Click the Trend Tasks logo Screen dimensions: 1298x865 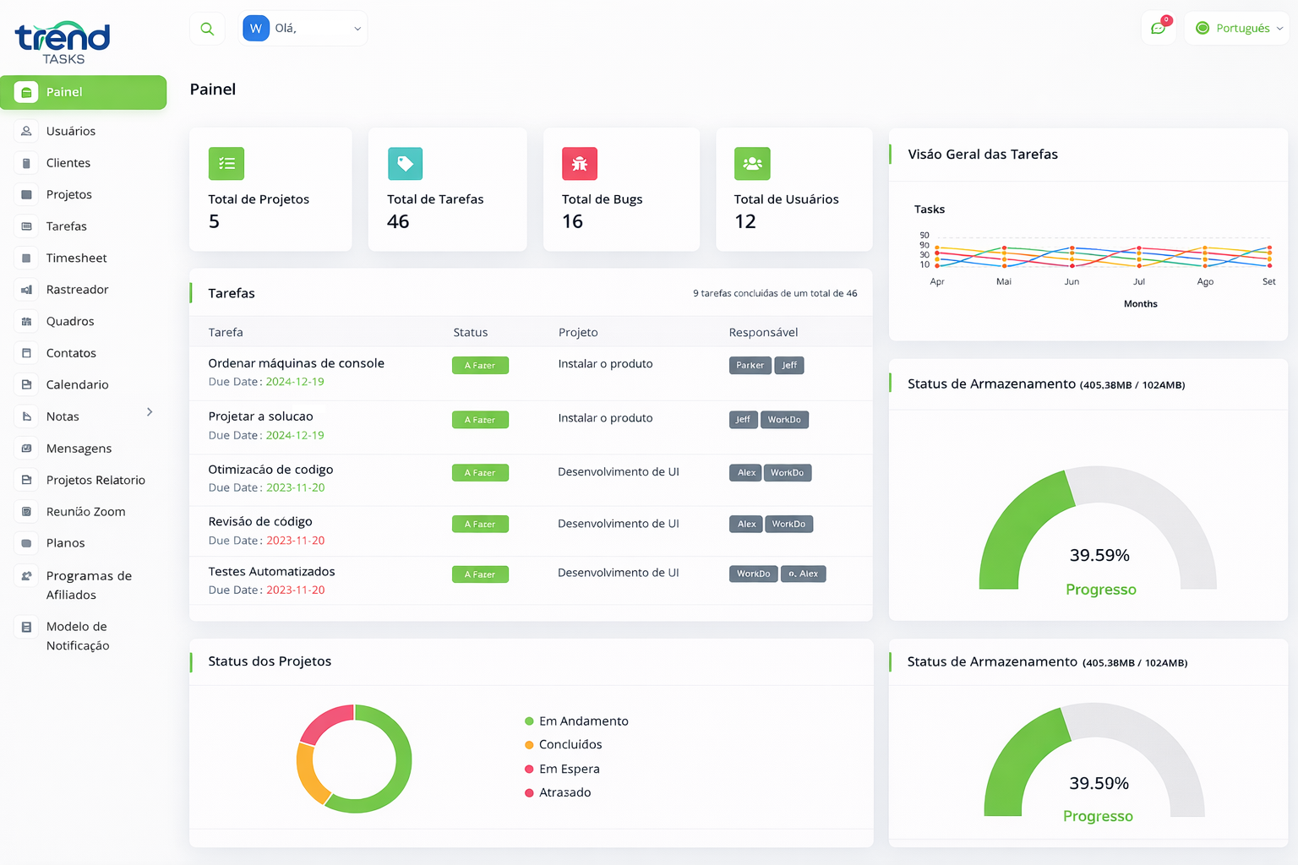pos(63,42)
